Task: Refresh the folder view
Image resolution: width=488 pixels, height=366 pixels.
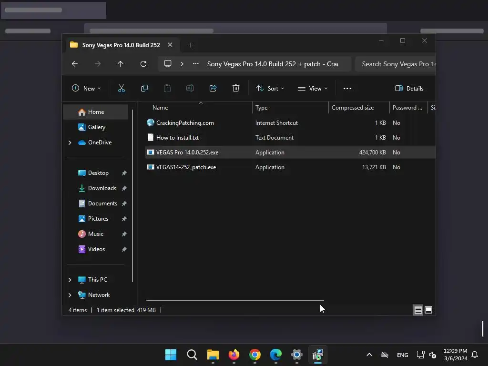Action: click(143, 64)
